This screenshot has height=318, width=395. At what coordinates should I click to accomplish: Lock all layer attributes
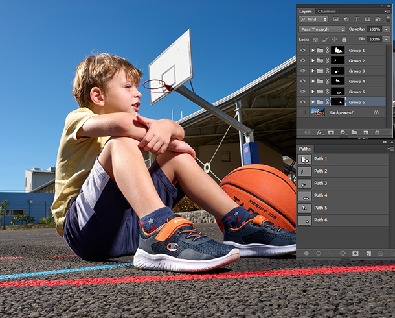point(344,40)
